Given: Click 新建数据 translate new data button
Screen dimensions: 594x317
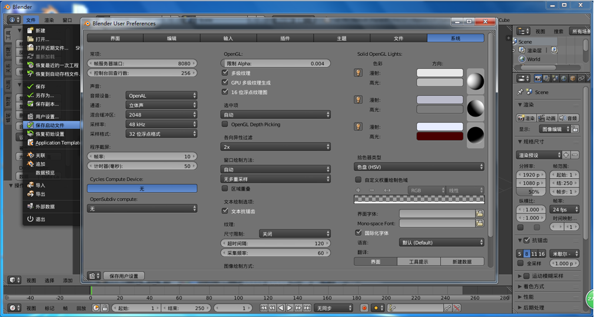Looking at the screenshot, I should tap(463, 261).
